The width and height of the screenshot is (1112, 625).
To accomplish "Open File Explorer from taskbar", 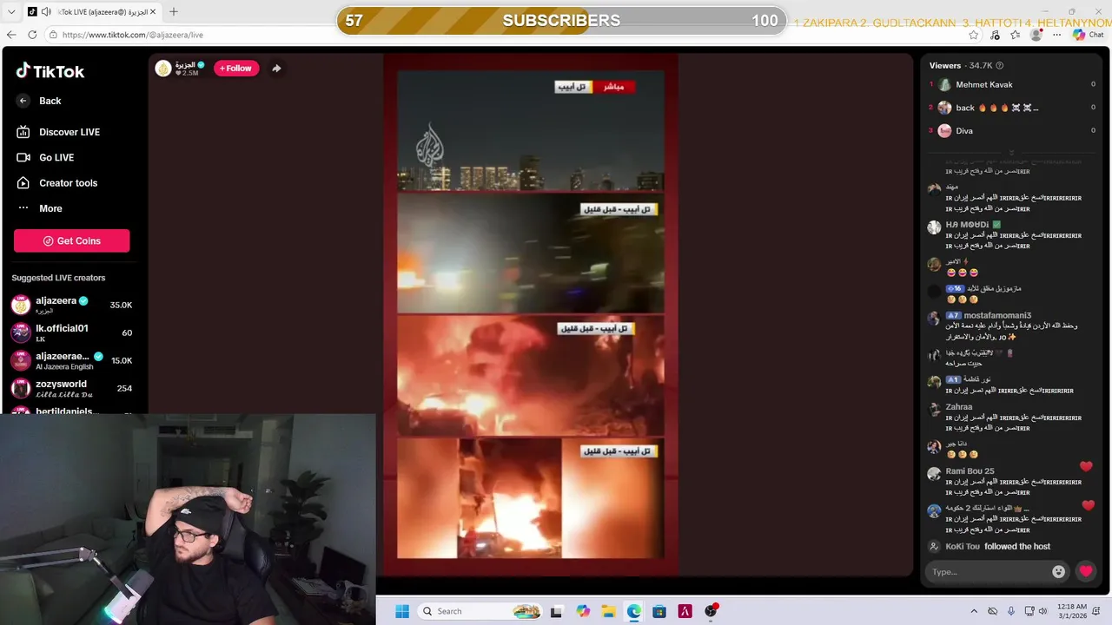I will click(x=608, y=611).
